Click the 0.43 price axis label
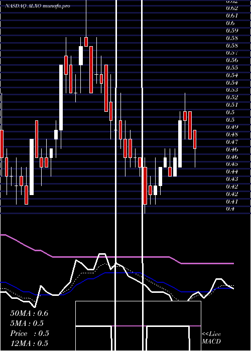 (x=232, y=179)
